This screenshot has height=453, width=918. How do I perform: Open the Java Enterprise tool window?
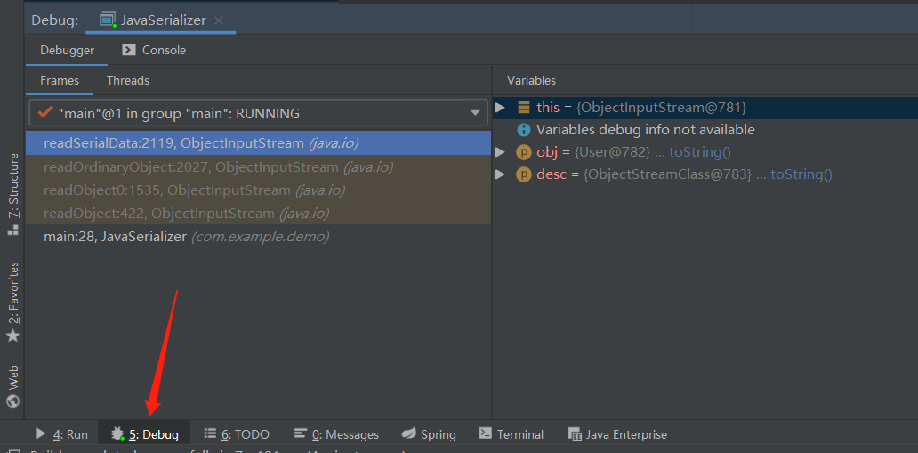tap(617, 434)
